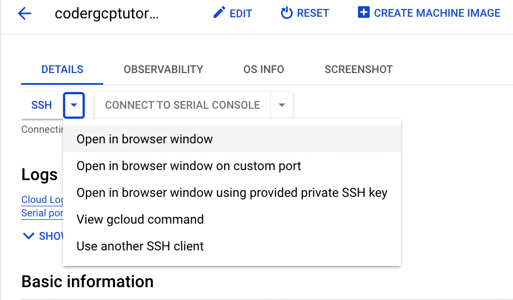Open the Screenshot tab

click(x=359, y=69)
